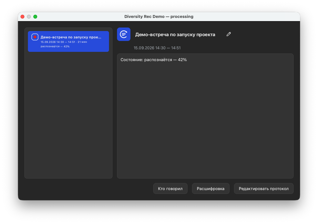The image size is (318, 224).
Task: Click sidebar progress text "распознаётся — 42%"
Action: pyautogui.click(x=55, y=46)
